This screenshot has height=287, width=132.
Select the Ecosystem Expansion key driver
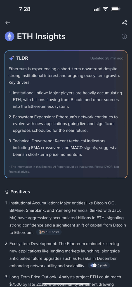[65, 124]
